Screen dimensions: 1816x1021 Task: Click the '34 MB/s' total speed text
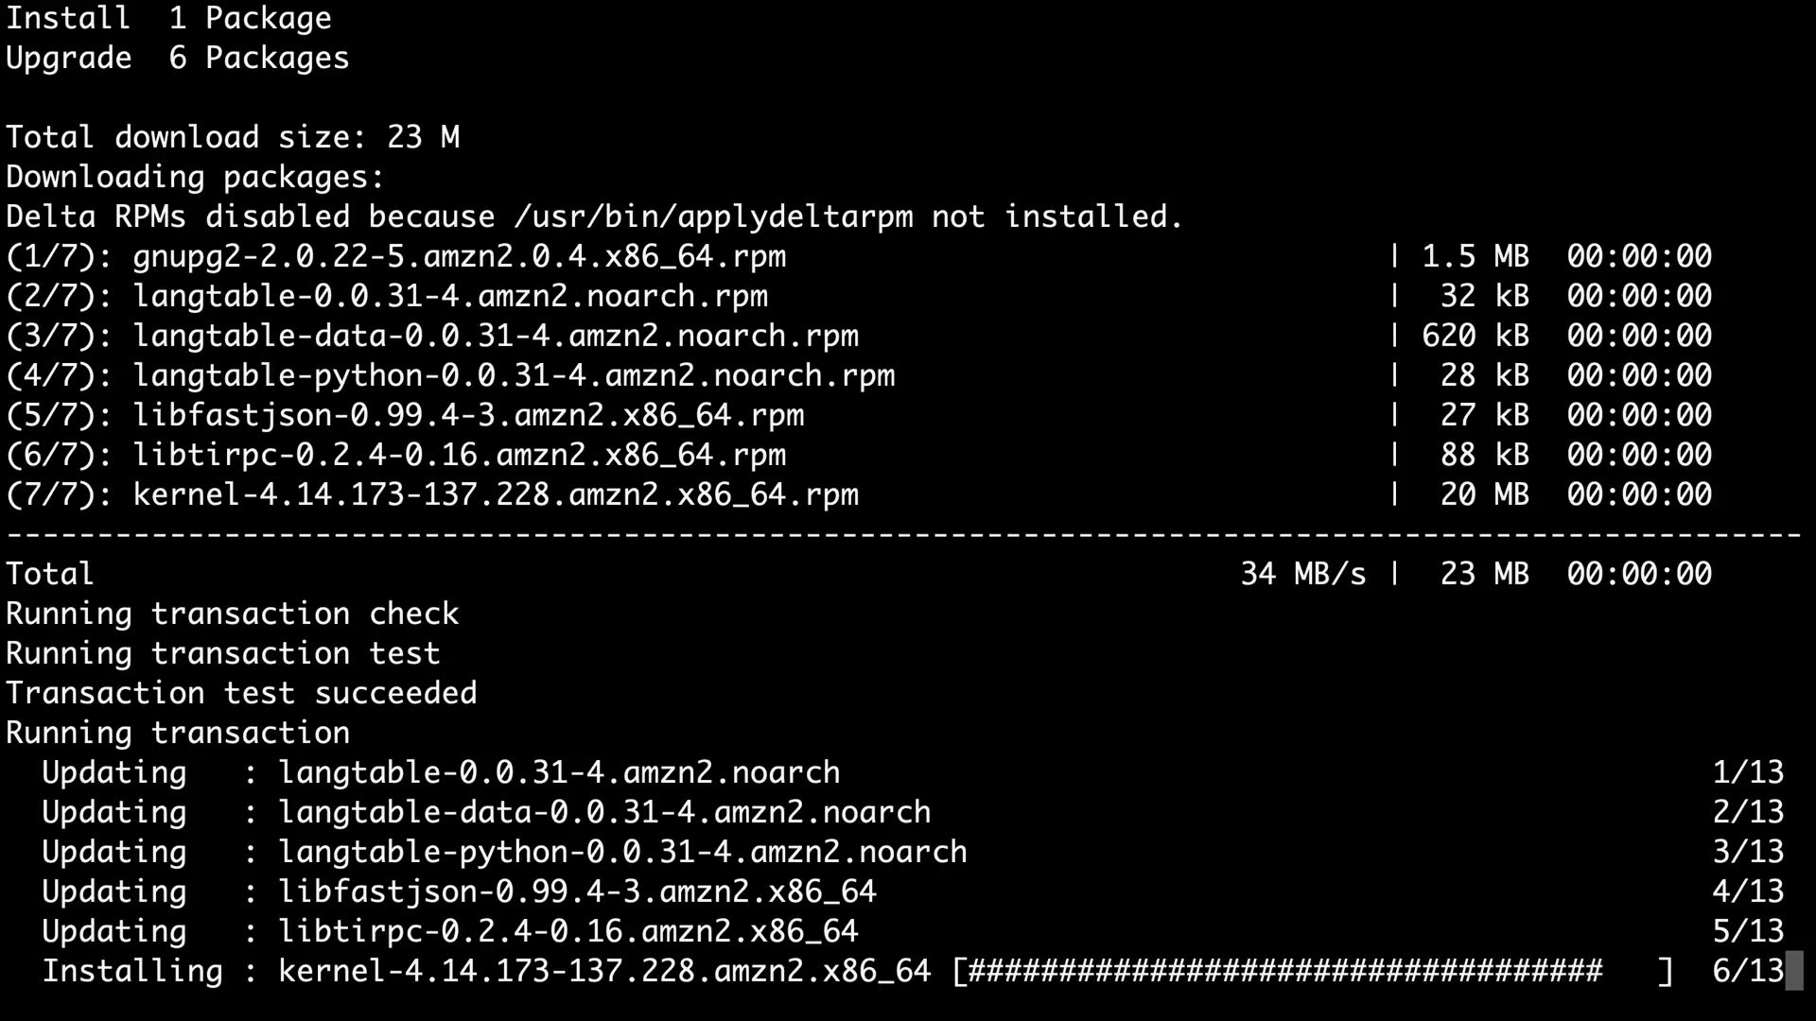pos(1303,574)
